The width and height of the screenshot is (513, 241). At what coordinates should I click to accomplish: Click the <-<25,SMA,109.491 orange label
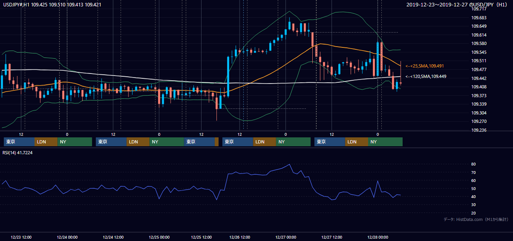[425, 66]
